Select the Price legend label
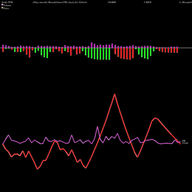 6,8
